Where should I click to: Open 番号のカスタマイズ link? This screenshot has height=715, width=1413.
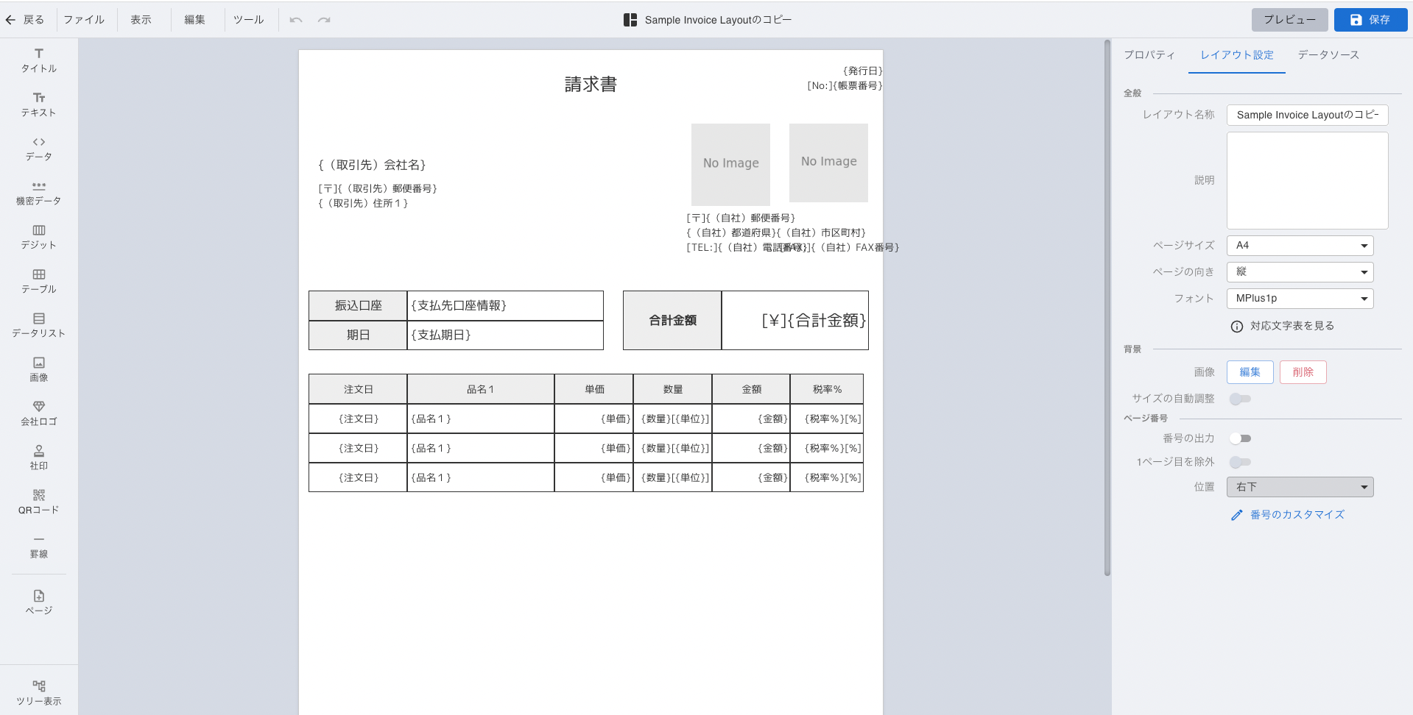pos(1297,515)
